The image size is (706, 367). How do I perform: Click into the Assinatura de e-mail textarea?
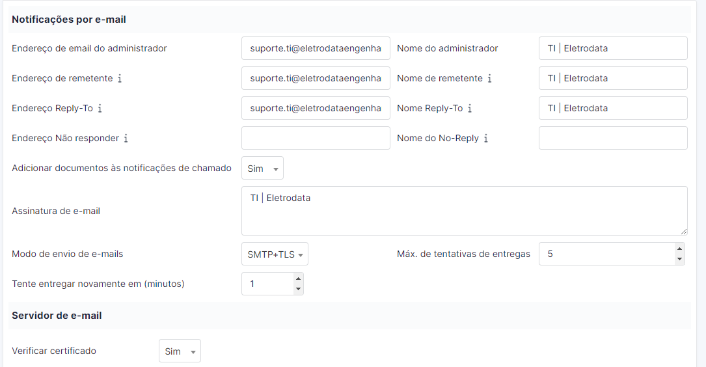click(x=464, y=211)
